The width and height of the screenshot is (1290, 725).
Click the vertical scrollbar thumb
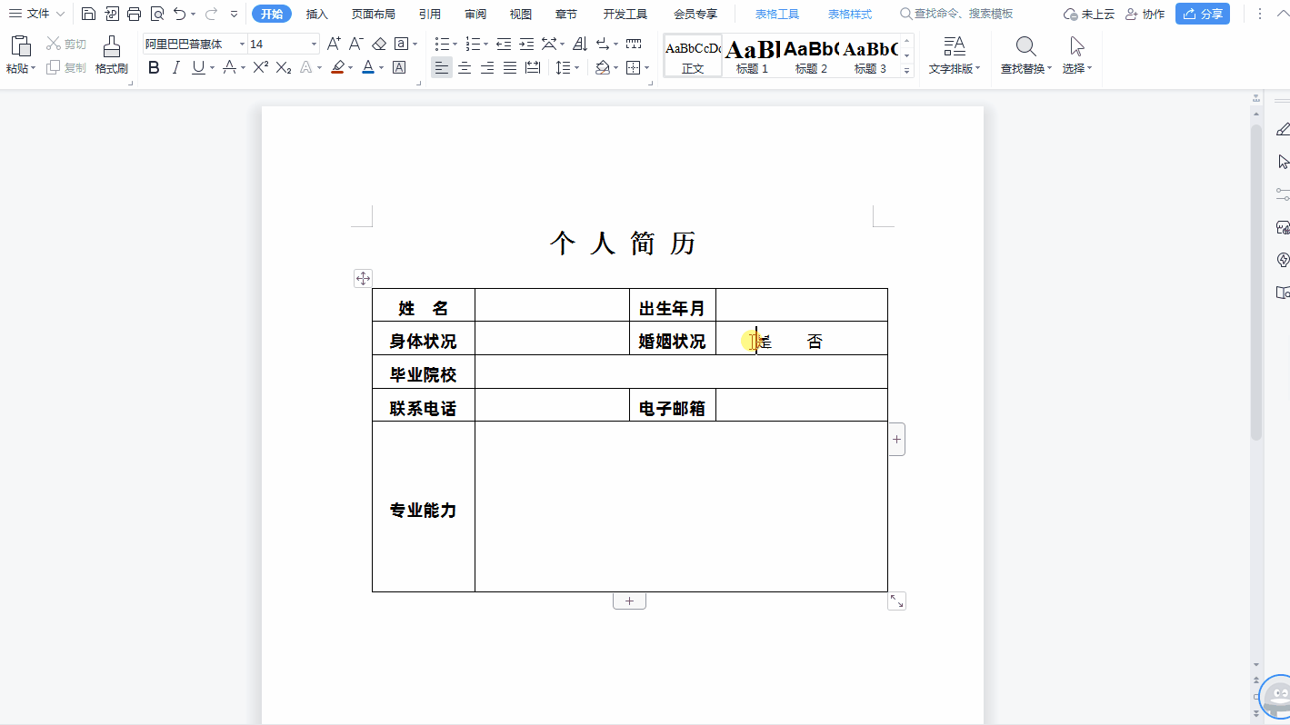pyautogui.click(x=1256, y=282)
